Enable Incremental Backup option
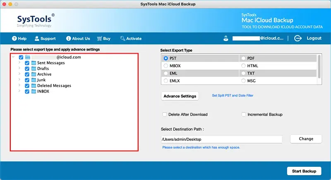 point(244,114)
